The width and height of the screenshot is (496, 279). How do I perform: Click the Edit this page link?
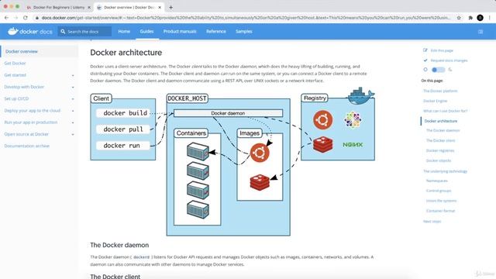point(442,50)
